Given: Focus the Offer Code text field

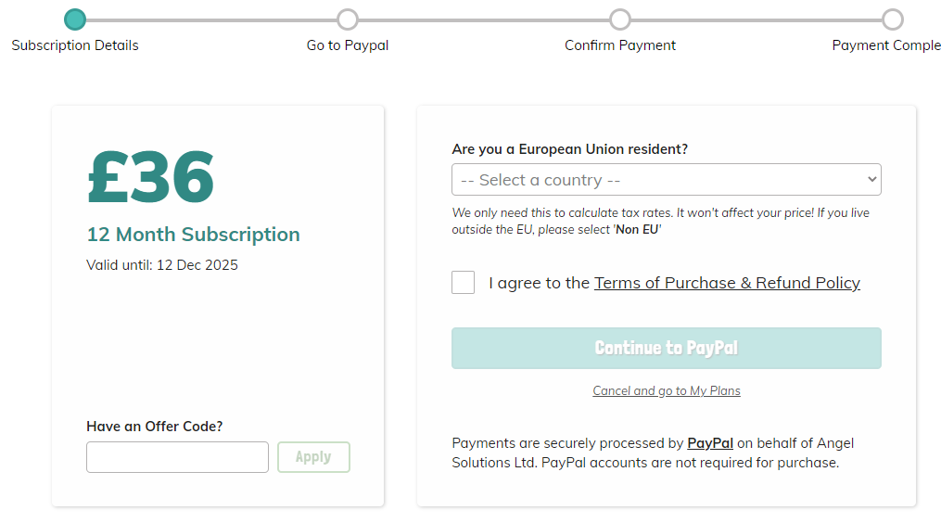Looking at the screenshot, I should [177, 457].
